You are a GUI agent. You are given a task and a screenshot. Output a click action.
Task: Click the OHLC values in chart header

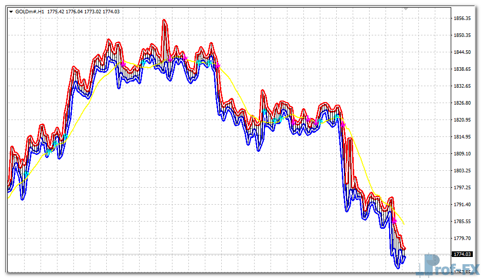[x=83, y=11]
